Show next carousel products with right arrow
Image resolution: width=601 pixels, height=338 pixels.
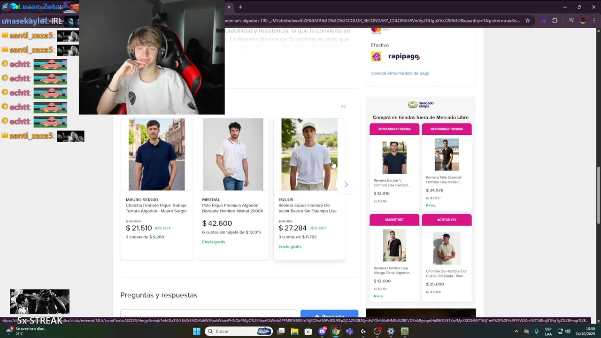(x=346, y=184)
